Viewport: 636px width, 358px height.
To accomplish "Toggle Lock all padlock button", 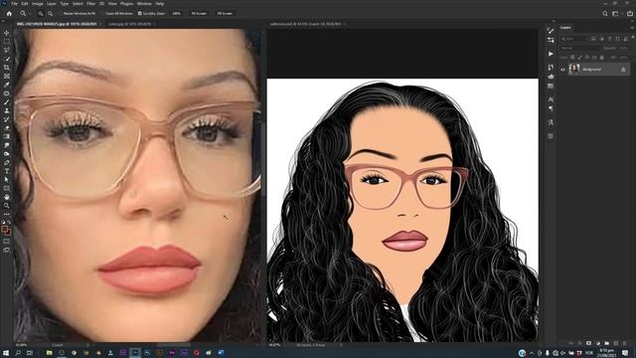I will pos(601,58).
